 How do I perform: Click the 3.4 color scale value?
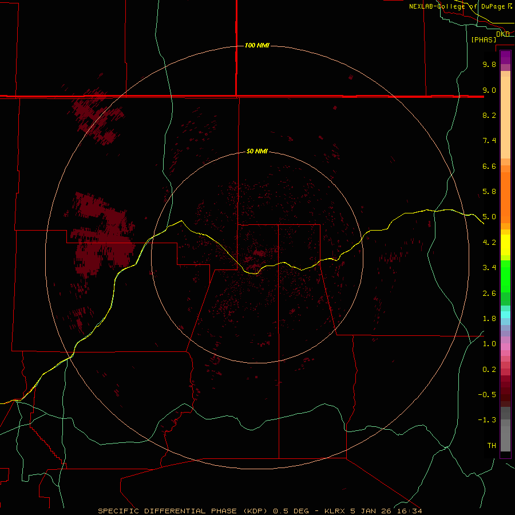click(x=489, y=268)
